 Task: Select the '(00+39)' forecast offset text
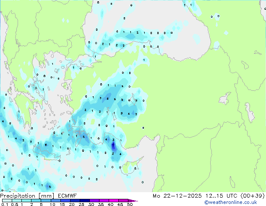[x=253, y=196]
